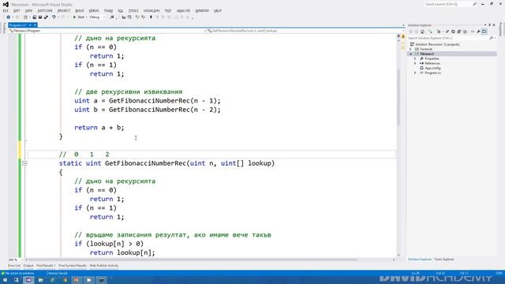Screen dimensions: 505x284
Task: Open File Explorer from the taskbar
Action: 40,280
